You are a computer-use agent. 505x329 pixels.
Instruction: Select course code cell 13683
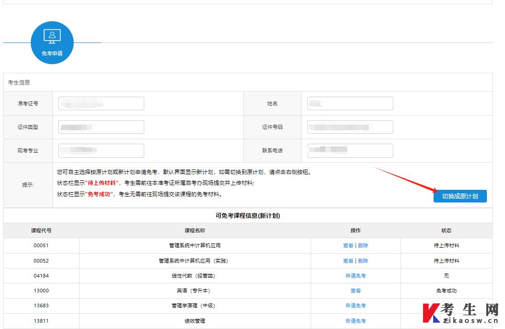pyautogui.click(x=41, y=305)
